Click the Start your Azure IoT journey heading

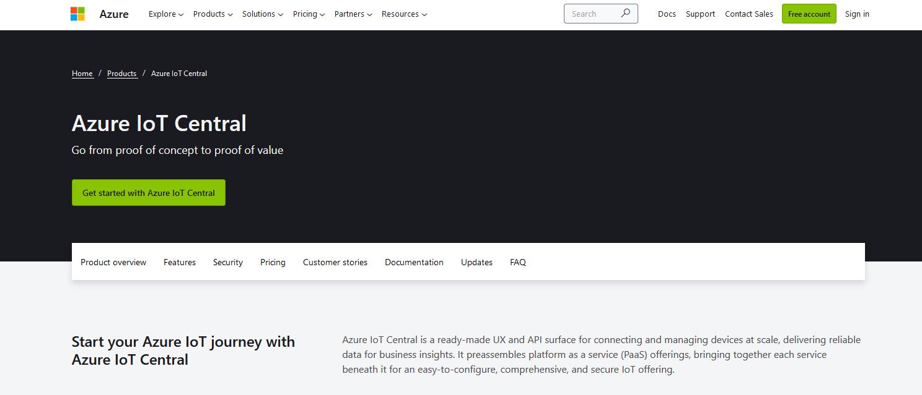tap(183, 350)
